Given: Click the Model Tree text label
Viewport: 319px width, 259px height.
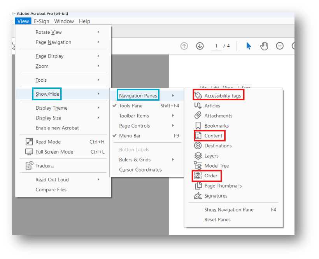Looking at the screenshot, I should (216, 166).
